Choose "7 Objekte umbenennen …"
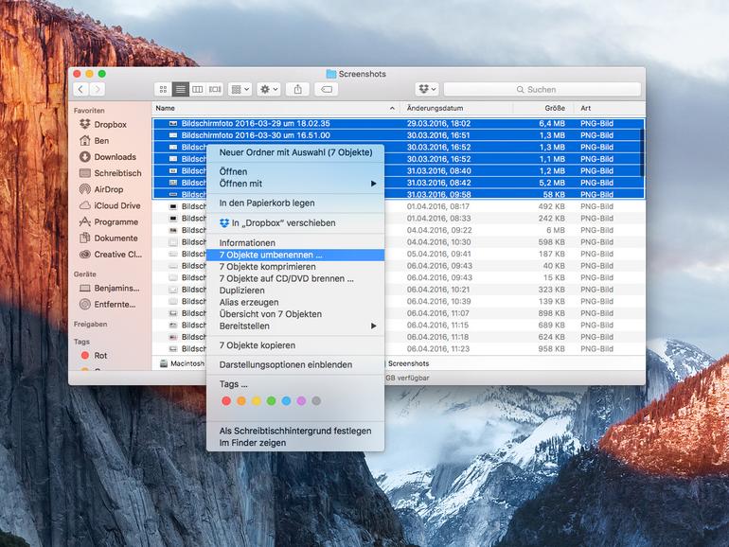The image size is (729, 547). pyautogui.click(x=271, y=255)
